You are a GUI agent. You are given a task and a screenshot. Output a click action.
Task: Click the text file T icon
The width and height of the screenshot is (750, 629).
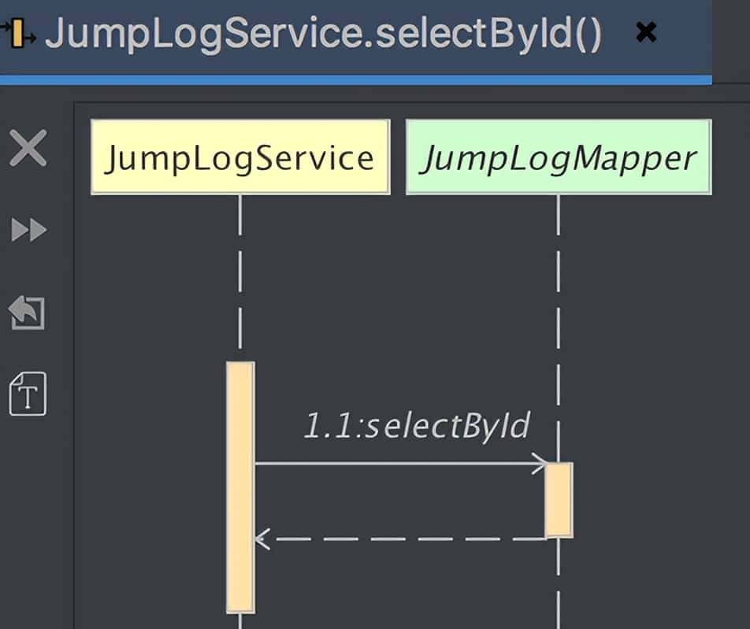[28, 394]
